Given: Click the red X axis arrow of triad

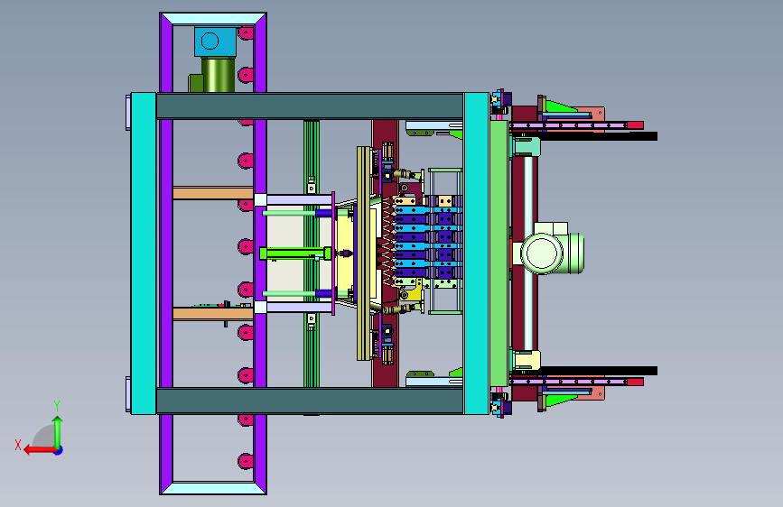Looking at the screenshot, I should point(40,450).
